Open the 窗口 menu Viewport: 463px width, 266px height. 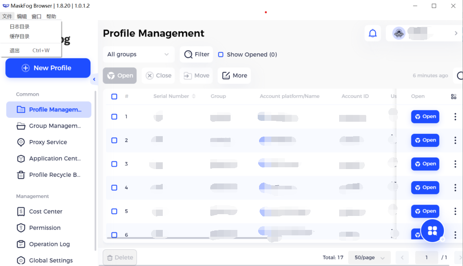[x=36, y=17]
